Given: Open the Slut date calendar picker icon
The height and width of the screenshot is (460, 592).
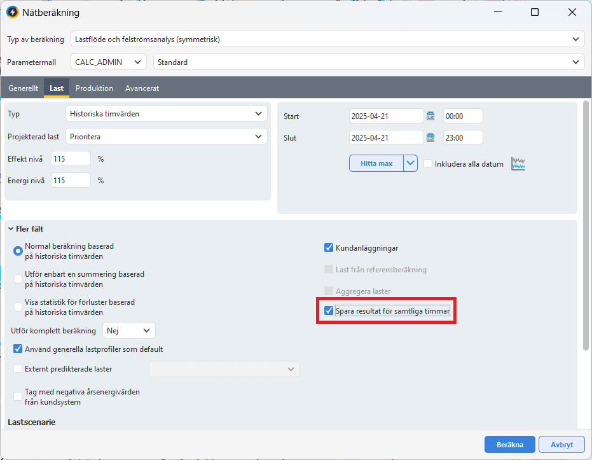Looking at the screenshot, I should 430,138.
